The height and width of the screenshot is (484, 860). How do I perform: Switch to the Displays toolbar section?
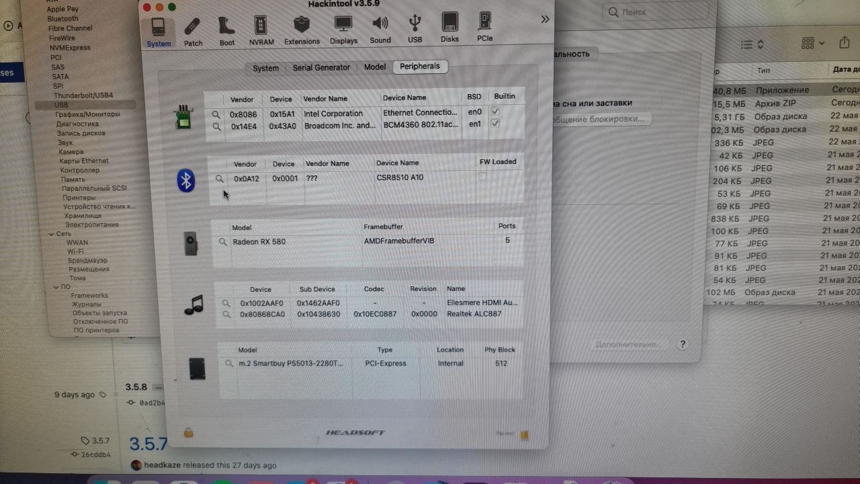coord(343,31)
